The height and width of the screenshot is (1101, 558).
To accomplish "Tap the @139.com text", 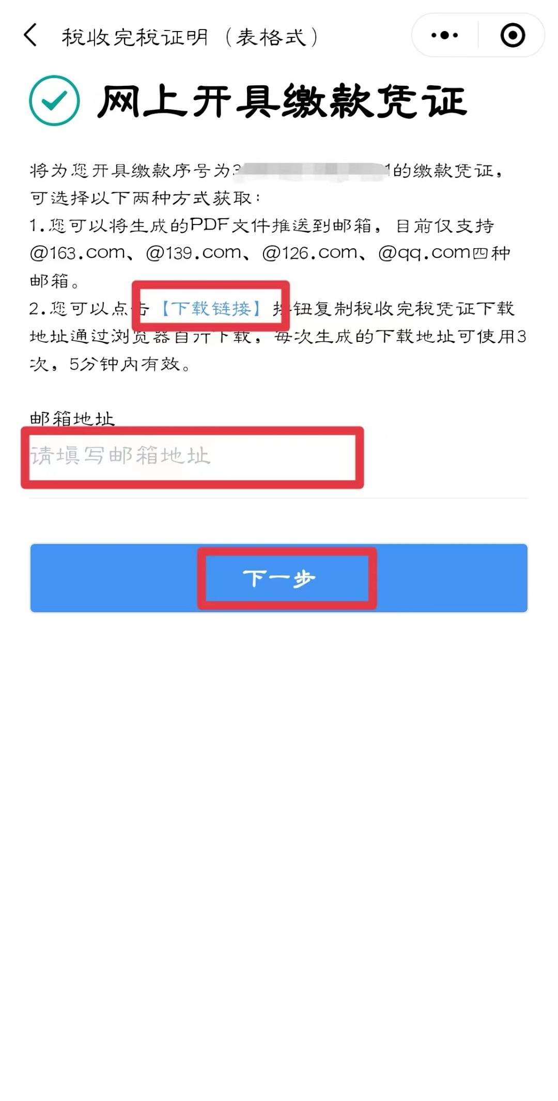I will (x=194, y=253).
